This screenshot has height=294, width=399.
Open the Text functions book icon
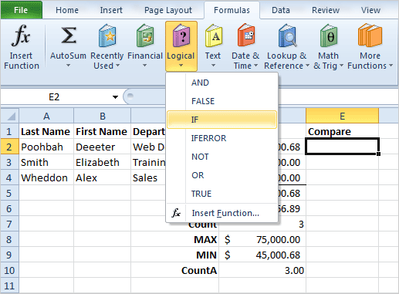tap(213, 35)
